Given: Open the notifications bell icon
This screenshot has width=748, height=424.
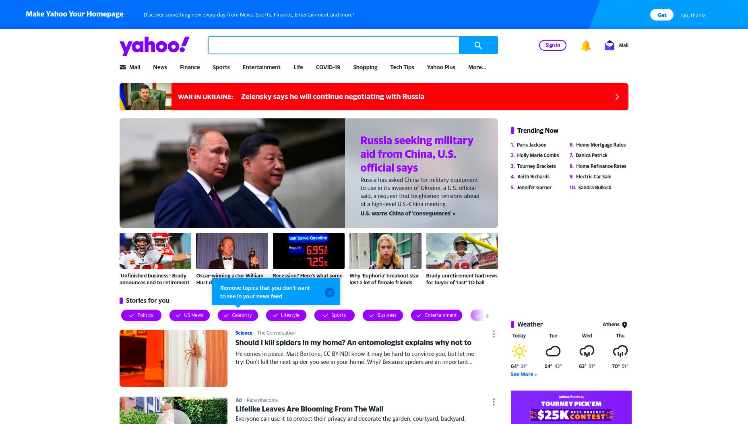Looking at the screenshot, I should coord(585,46).
